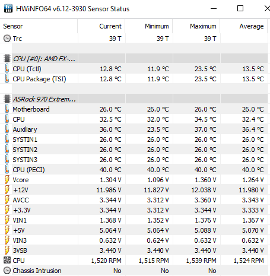
Task: Click the lightning bolt icon next to Vcore
Action: pyautogui.click(x=7, y=180)
